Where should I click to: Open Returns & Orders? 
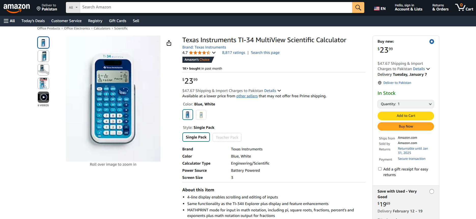point(440,7)
